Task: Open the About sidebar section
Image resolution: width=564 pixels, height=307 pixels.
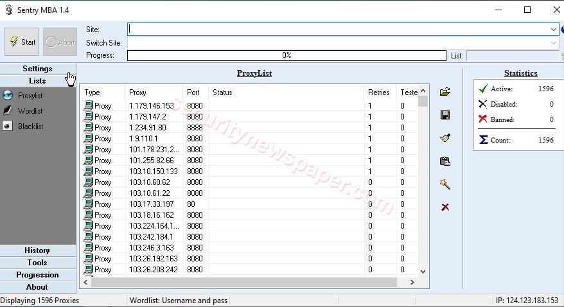Action: coord(37,287)
